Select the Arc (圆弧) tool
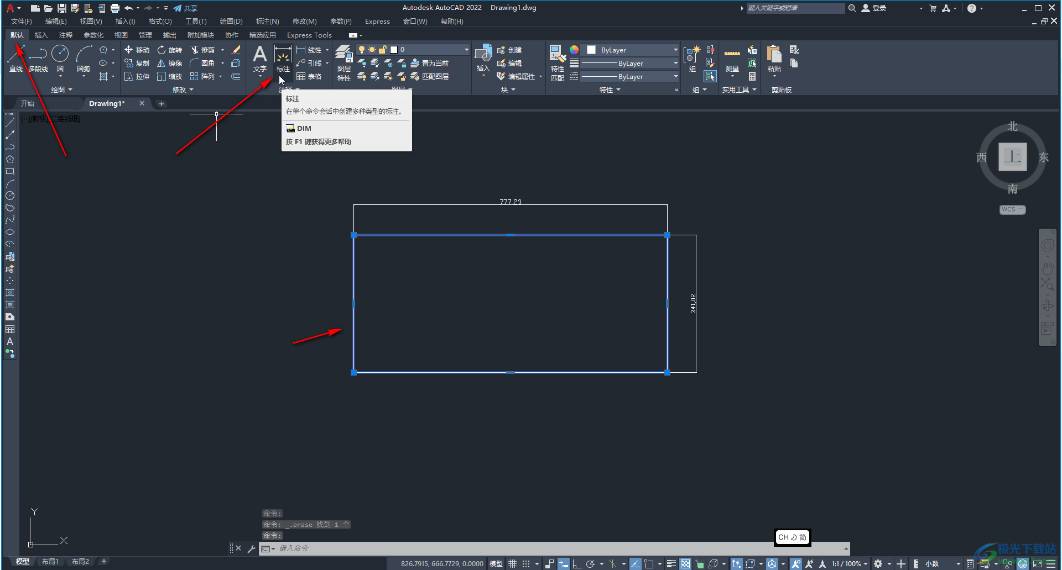 pyautogui.click(x=84, y=60)
